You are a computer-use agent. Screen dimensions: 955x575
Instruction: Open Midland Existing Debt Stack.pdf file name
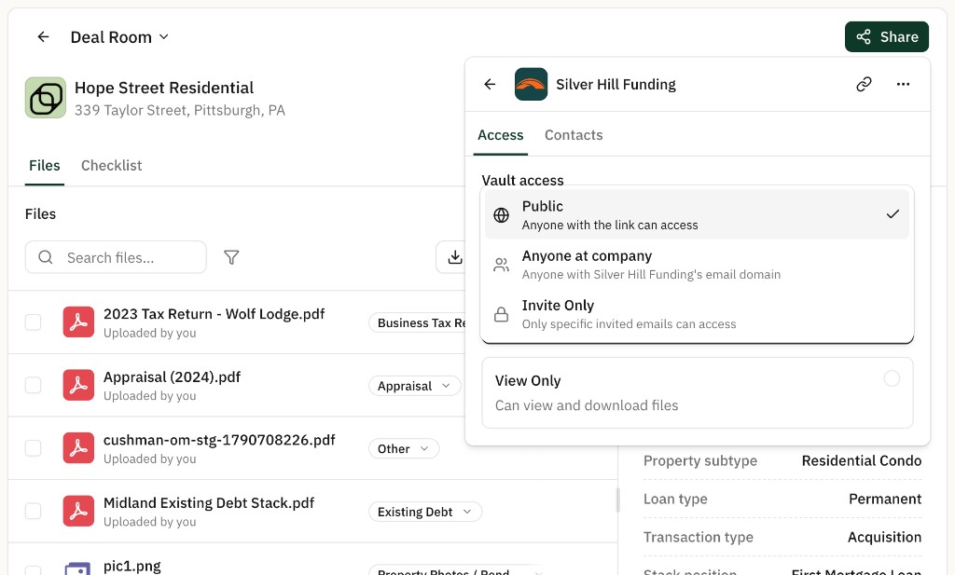tap(209, 503)
